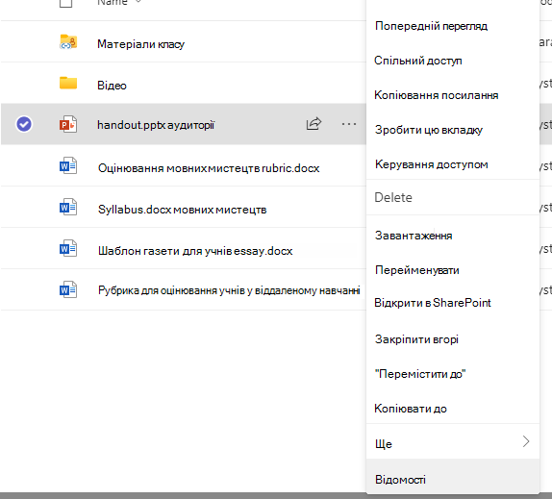
Task: Click the PowerPoint icon of handout.pptx аудиторії
Action: pos(68,124)
